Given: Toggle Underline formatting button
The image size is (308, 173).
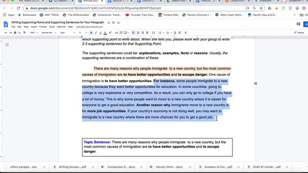Looking at the screenshot, I should click(101, 33).
